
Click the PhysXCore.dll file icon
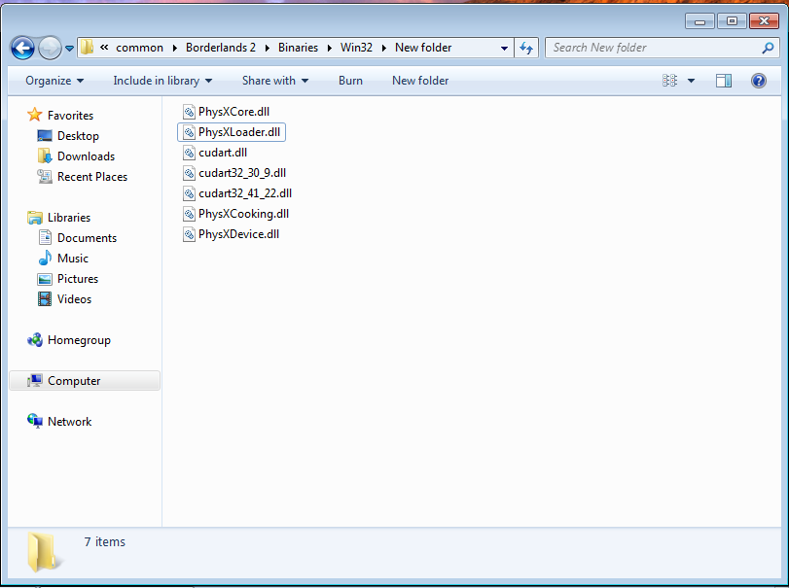coord(189,112)
